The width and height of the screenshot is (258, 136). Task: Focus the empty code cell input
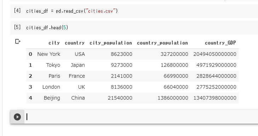click(141, 117)
